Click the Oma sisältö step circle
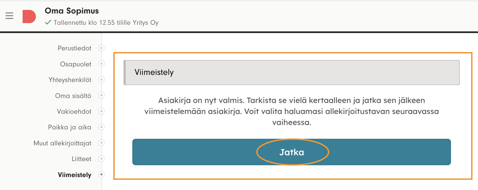 pyautogui.click(x=101, y=96)
